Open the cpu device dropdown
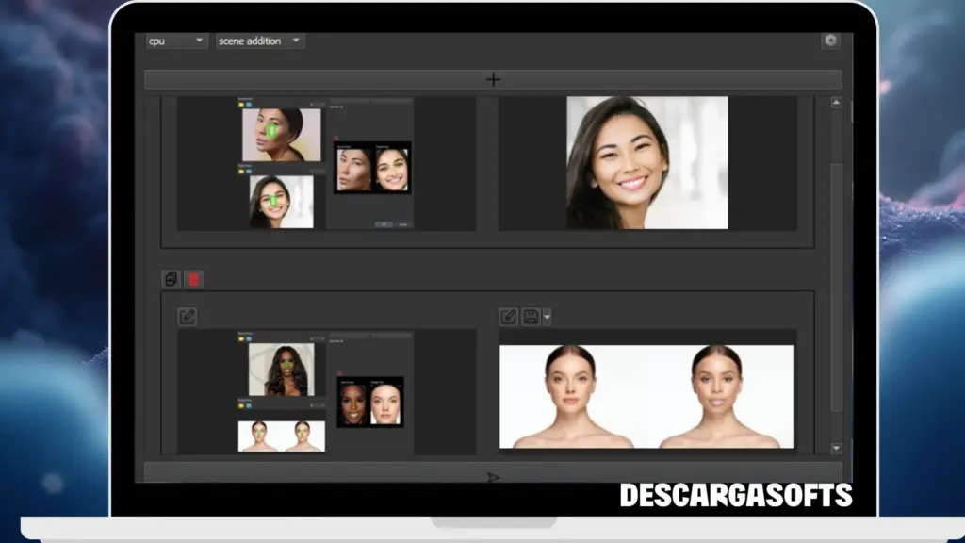Image resolution: width=965 pixels, height=543 pixels. point(174,41)
